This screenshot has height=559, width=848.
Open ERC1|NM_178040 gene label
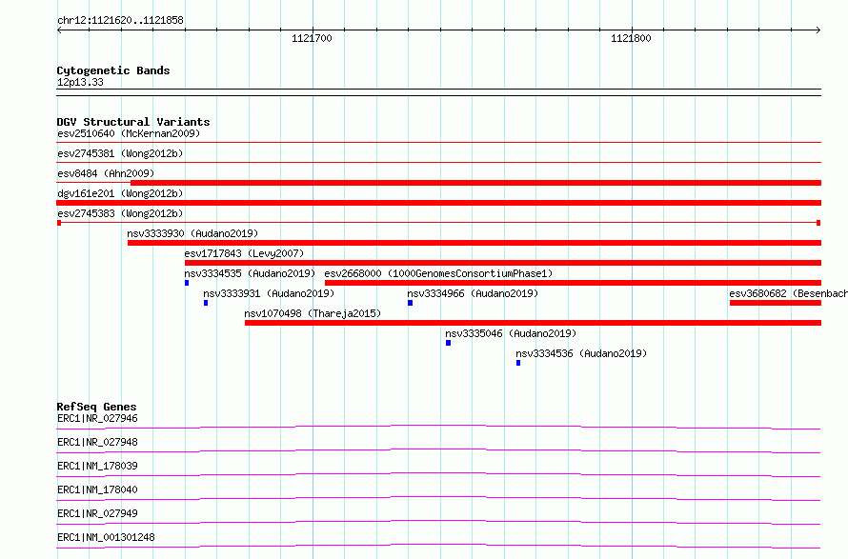(97, 489)
